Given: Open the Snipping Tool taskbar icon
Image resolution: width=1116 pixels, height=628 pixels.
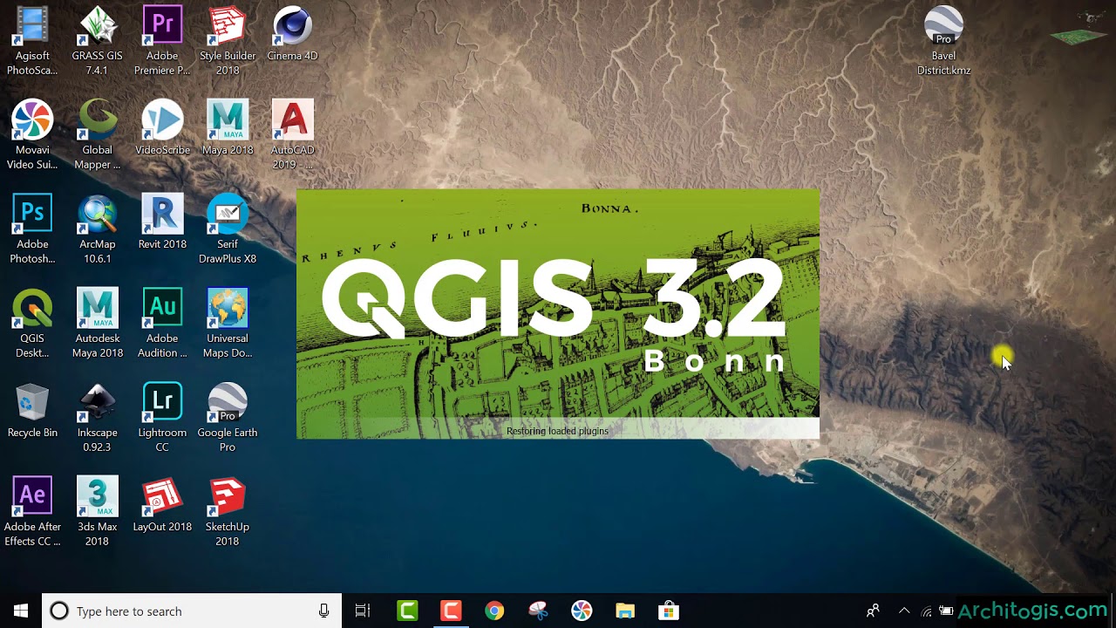Looking at the screenshot, I should click(538, 611).
